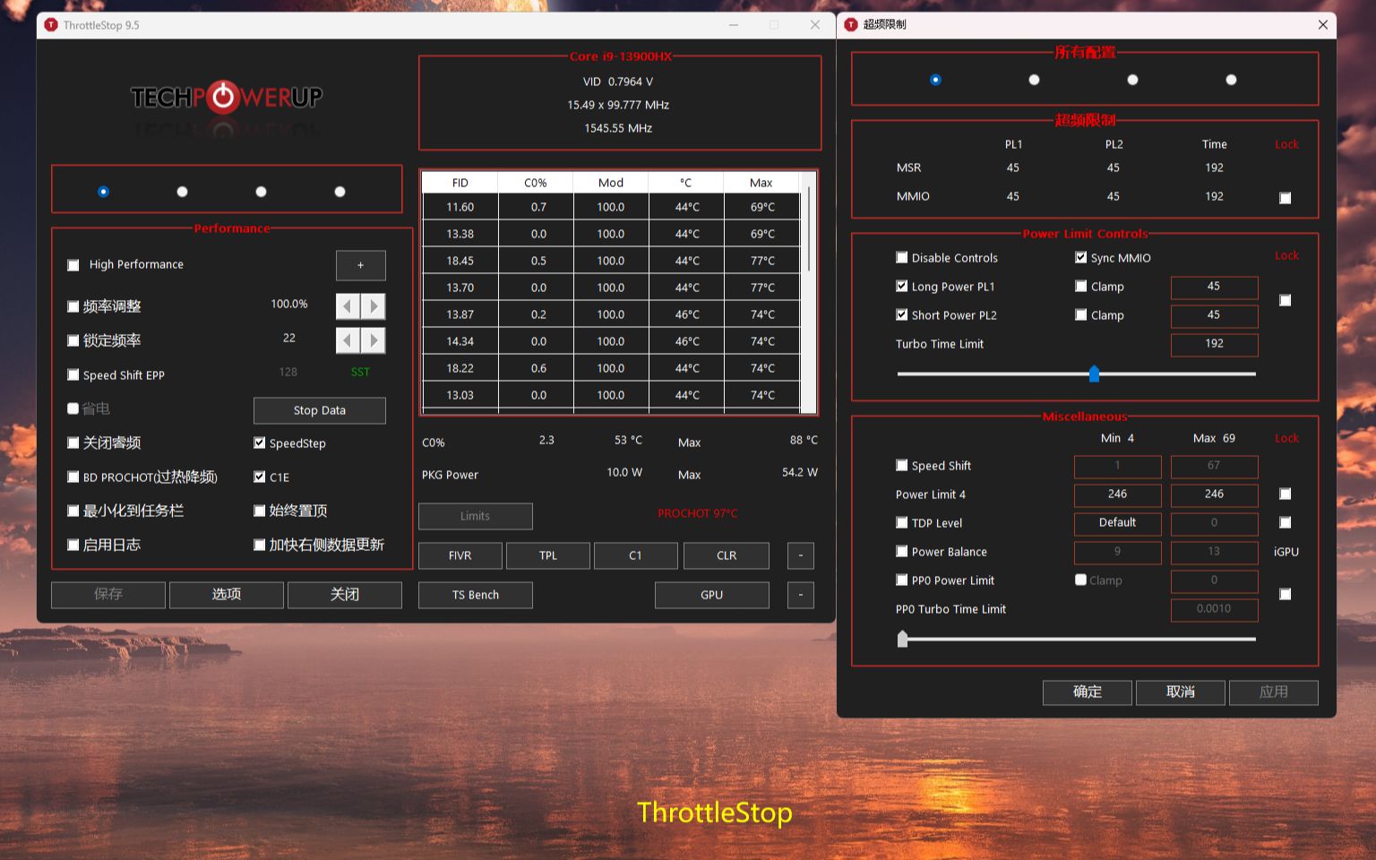The image size is (1376, 860).
Task: Click the GPU button
Action: pyautogui.click(x=712, y=595)
